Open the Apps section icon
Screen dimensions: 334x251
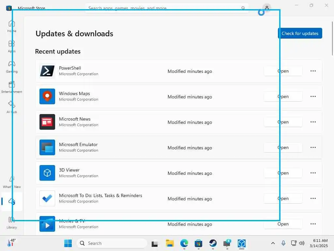coord(11,43)
